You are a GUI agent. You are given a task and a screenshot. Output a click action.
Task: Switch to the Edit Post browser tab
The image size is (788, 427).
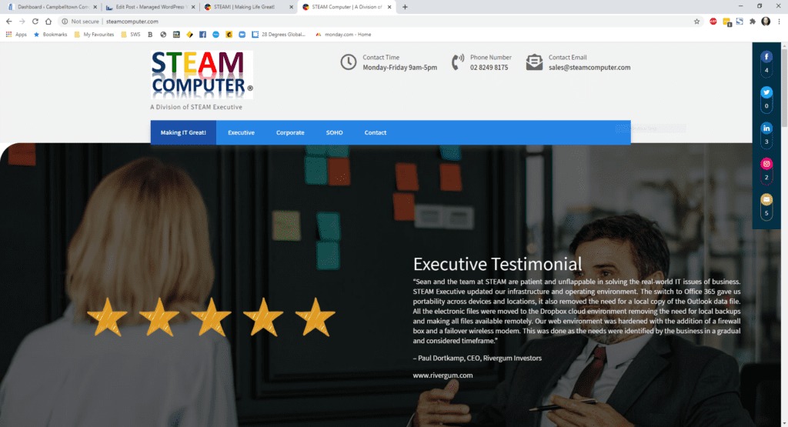(151, 7)
